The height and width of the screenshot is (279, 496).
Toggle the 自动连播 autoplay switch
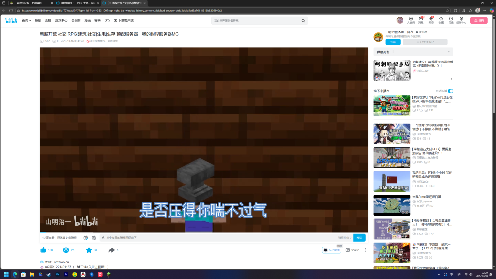[x=450, y=91]
